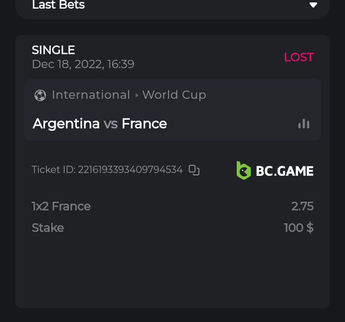The width and height of the screenshot is (345, 322).
Task: Select the Argentina team name
Action: coord(66,124)
